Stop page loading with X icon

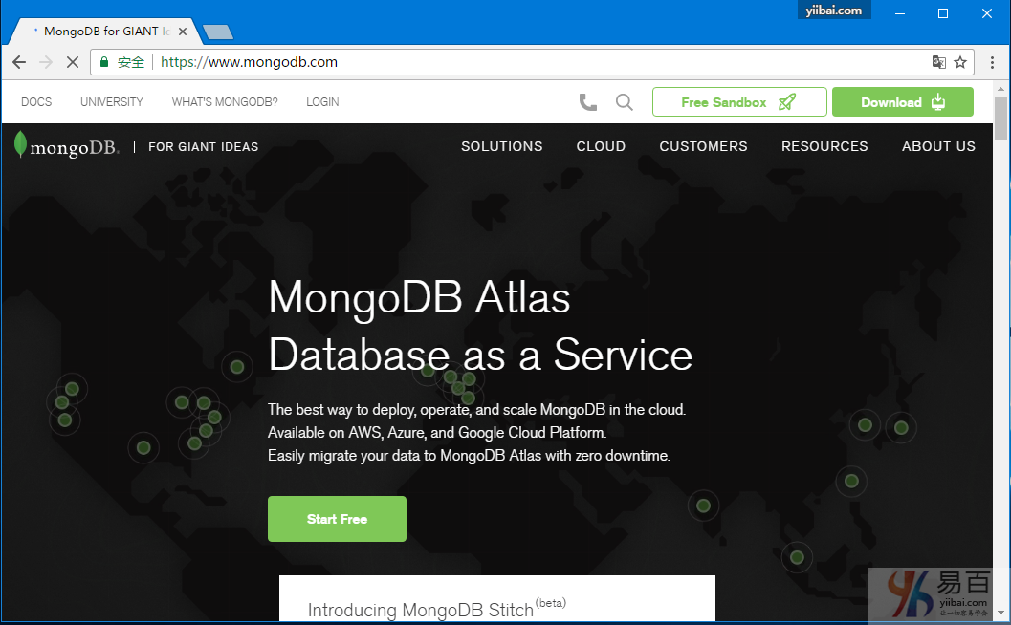click(72, 62)
